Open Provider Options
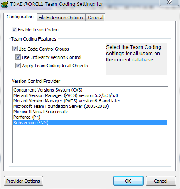Image resolution: width=180 pixels, height=189 pixels. tap(23, 181)
